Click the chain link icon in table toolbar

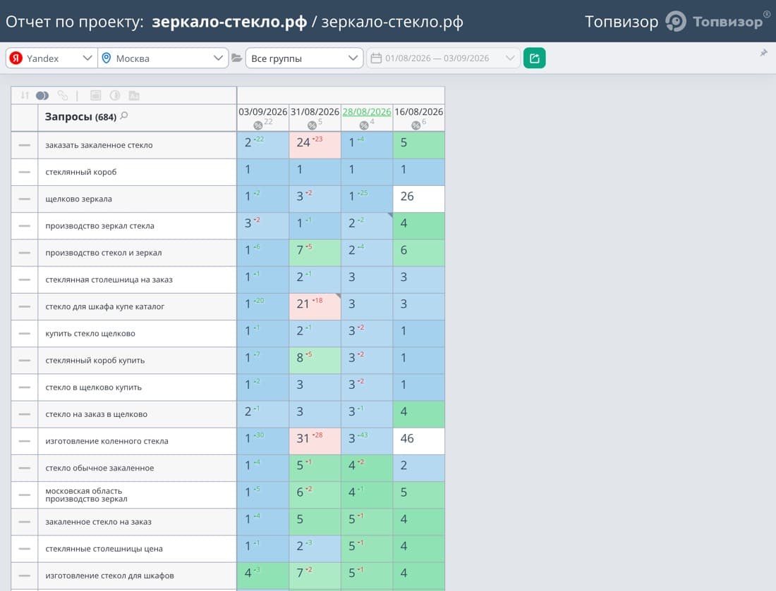tap(62, 95)
